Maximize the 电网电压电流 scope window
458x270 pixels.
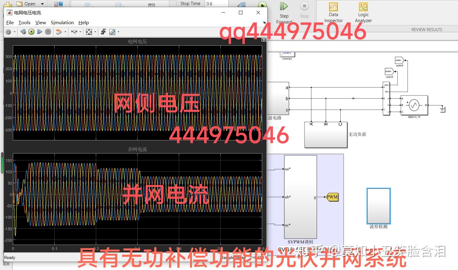coord(241,13)
